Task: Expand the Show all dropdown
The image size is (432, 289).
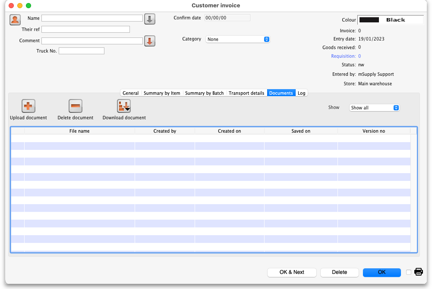Action: (x=374, y=108)
